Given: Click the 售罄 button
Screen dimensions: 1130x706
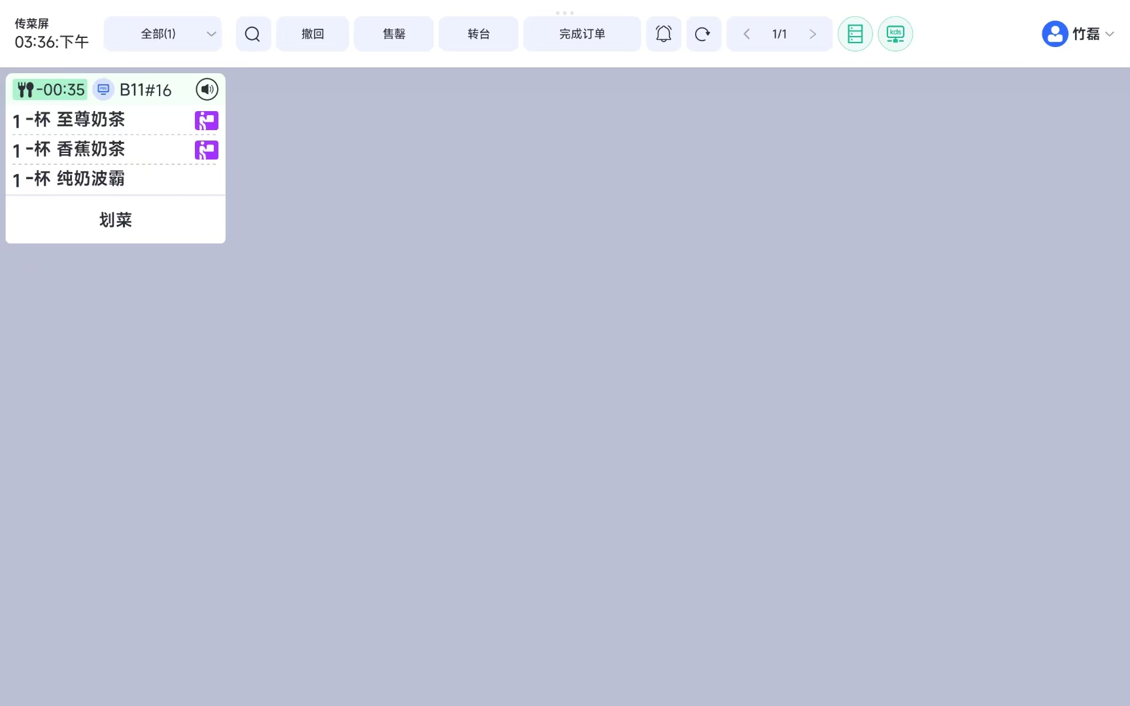Looking at the screenshot, I should (394, 34).
